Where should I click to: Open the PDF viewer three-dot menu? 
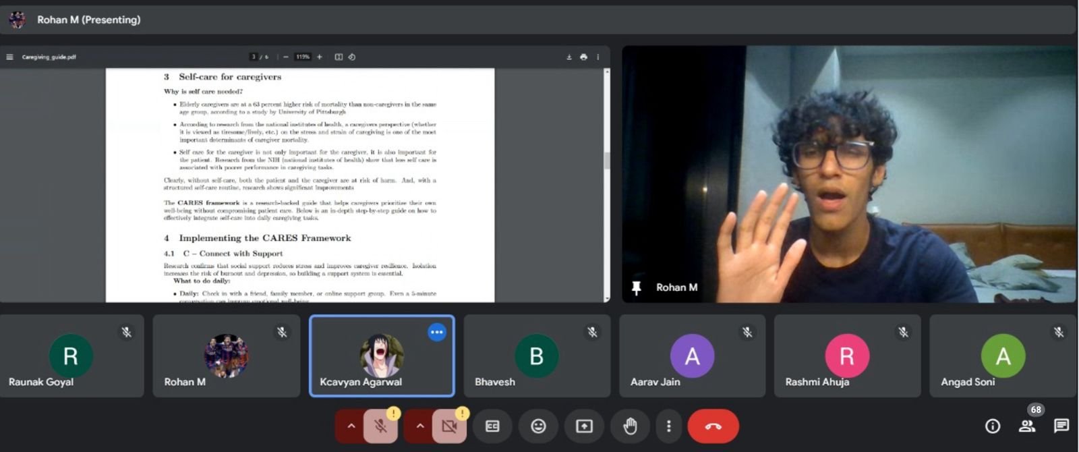[598, 57]
